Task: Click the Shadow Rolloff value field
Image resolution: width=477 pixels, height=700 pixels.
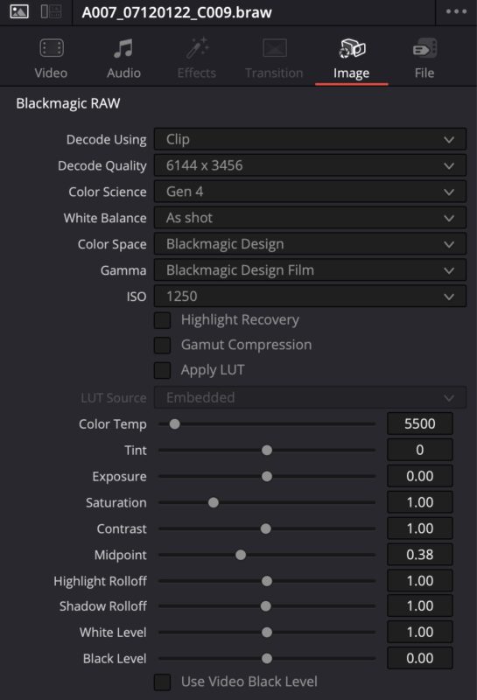Action: tap(420, 606)
